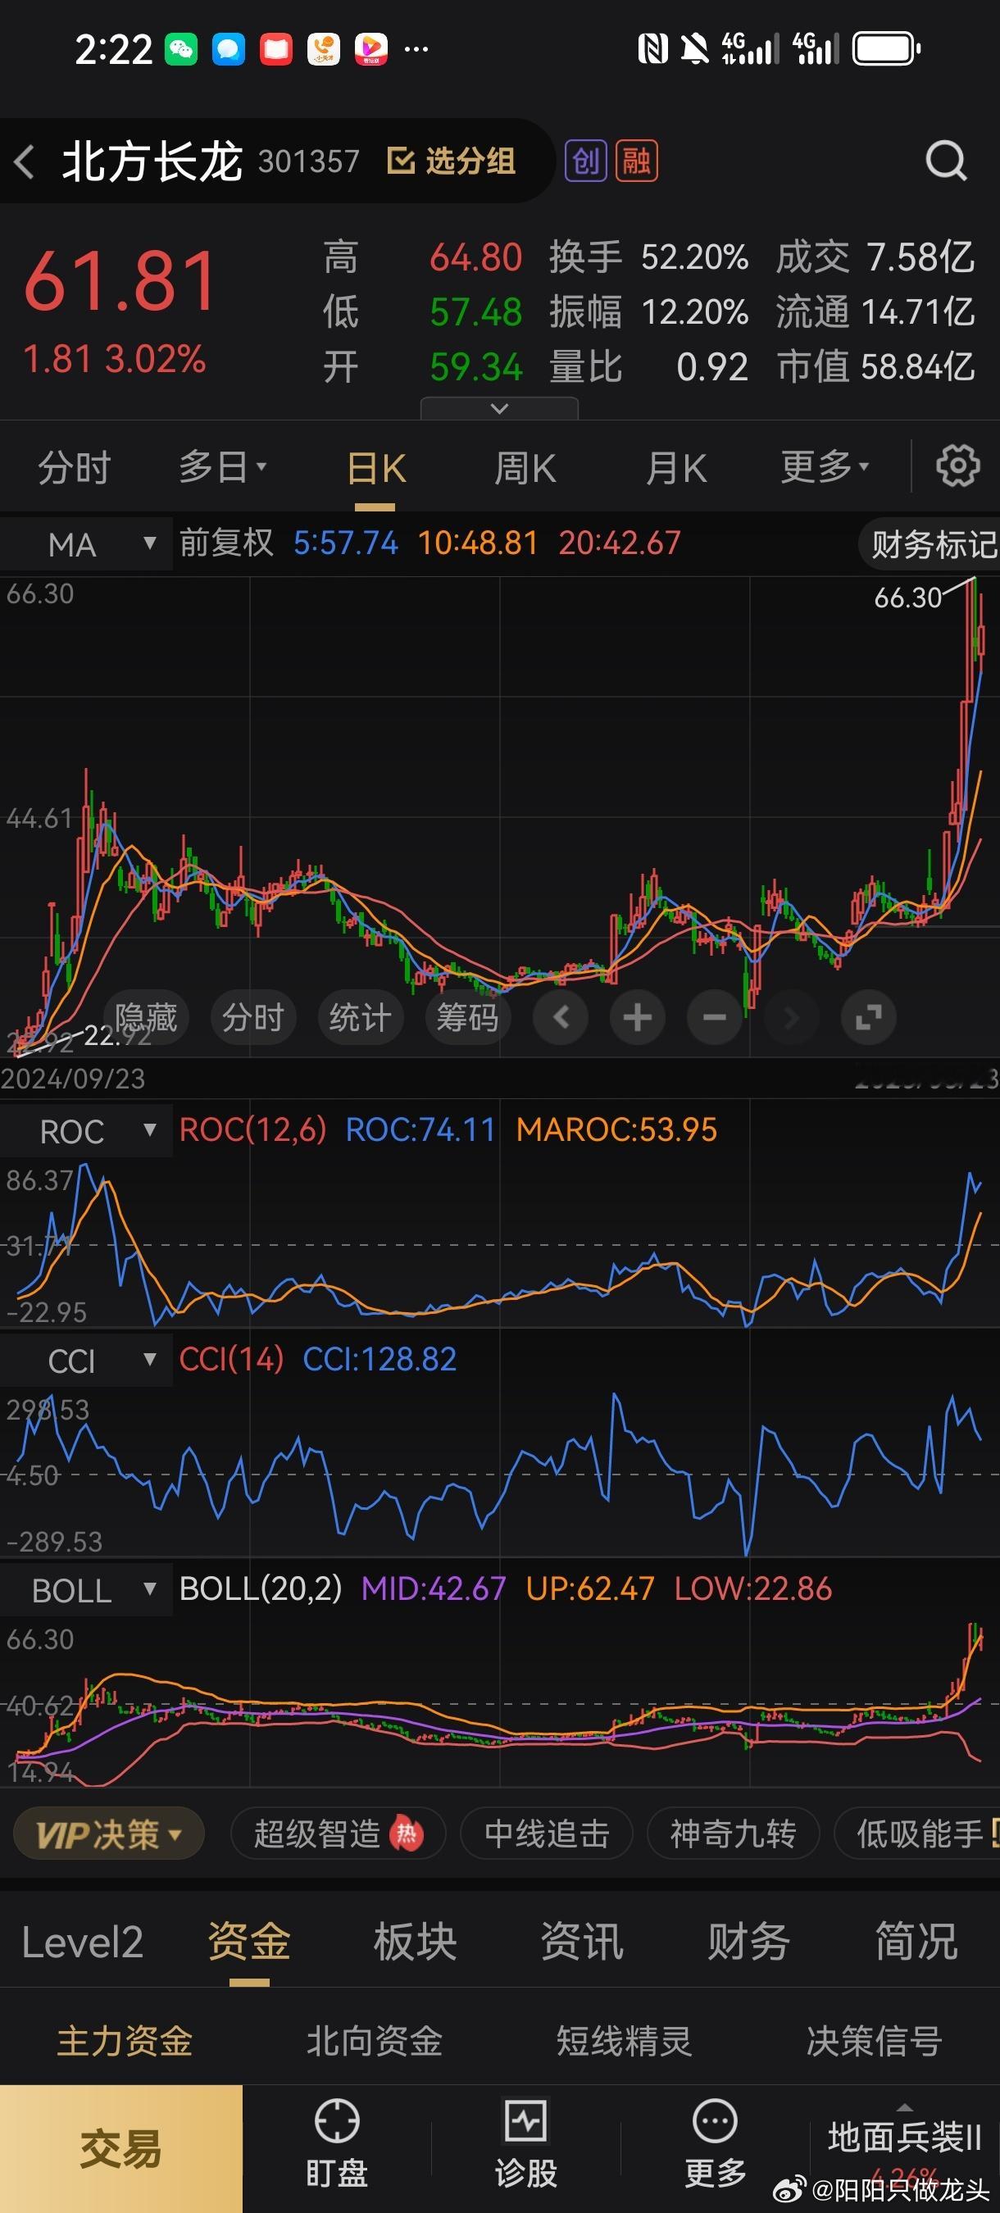Select 周K chart tab
The height and width of the screenshot is (2213, 1000).
525,468
